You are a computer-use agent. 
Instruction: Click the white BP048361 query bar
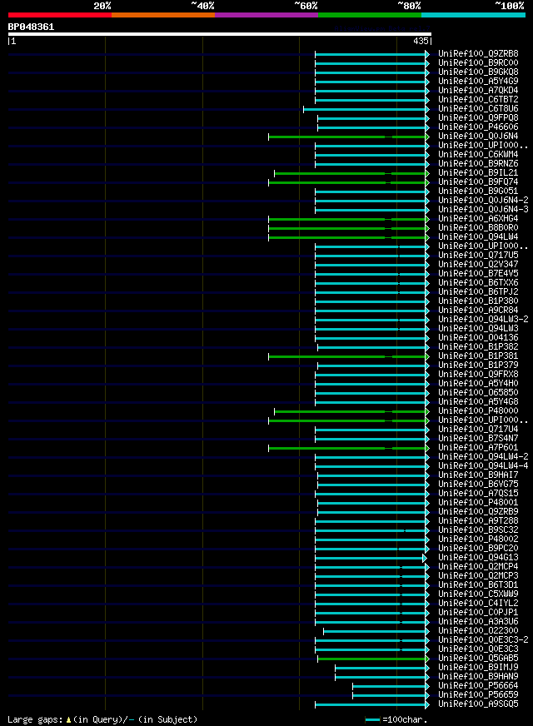tap(220, 34)
